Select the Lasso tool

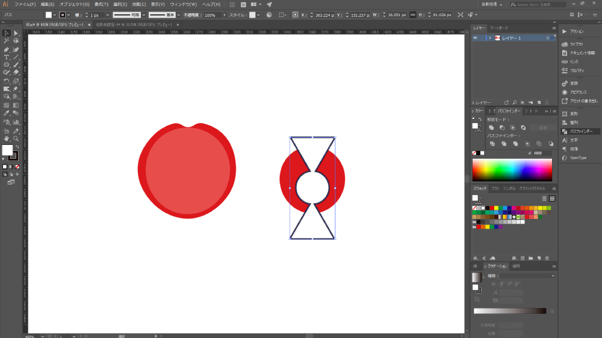point(16,41)
